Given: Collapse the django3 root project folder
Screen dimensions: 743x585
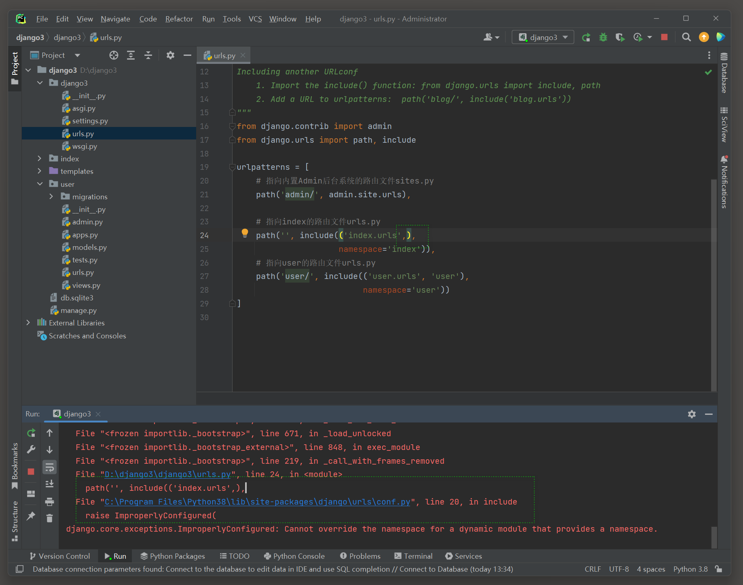Looking at the screenshot, I should tap(28, 70).
